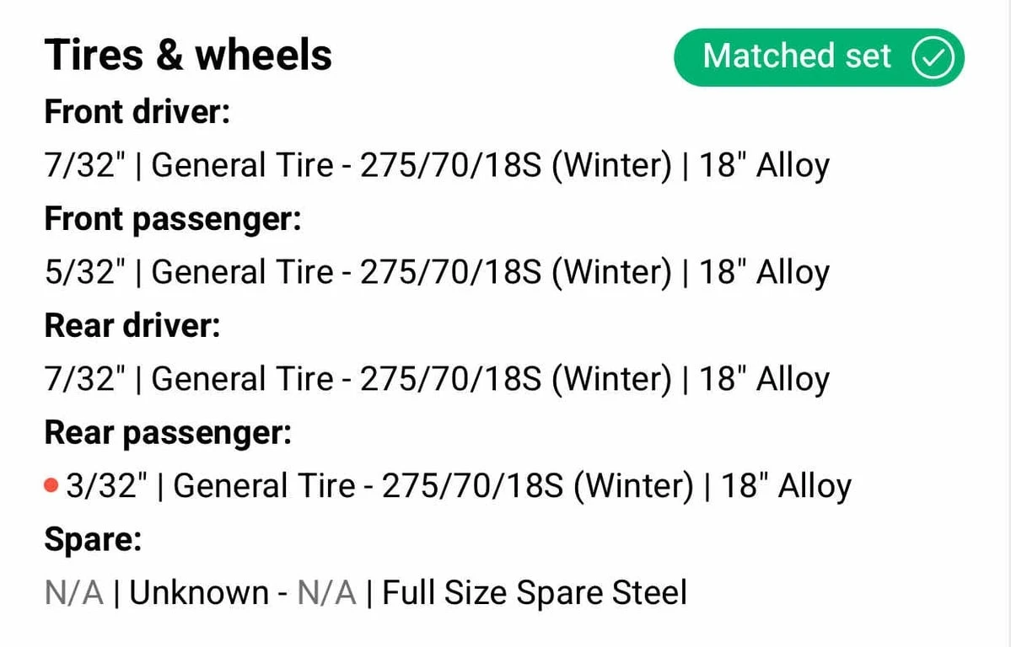Select General Tire text in Front driver row

[242, 165]
